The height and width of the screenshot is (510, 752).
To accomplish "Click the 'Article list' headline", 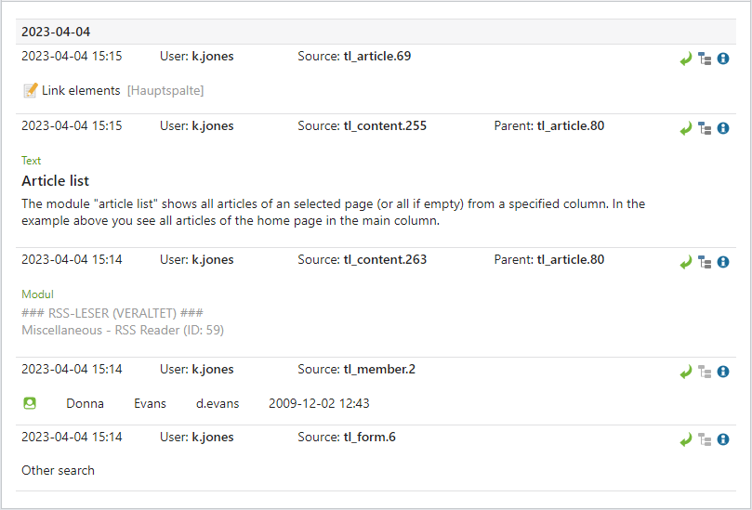I will pos(56,181).
